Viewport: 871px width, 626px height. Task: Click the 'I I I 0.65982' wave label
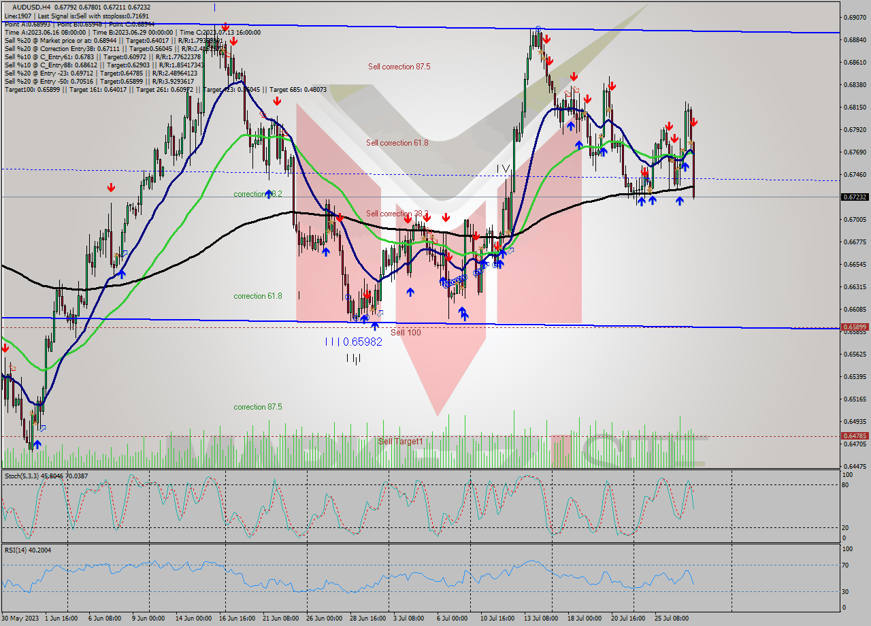[x=353, y=342]
